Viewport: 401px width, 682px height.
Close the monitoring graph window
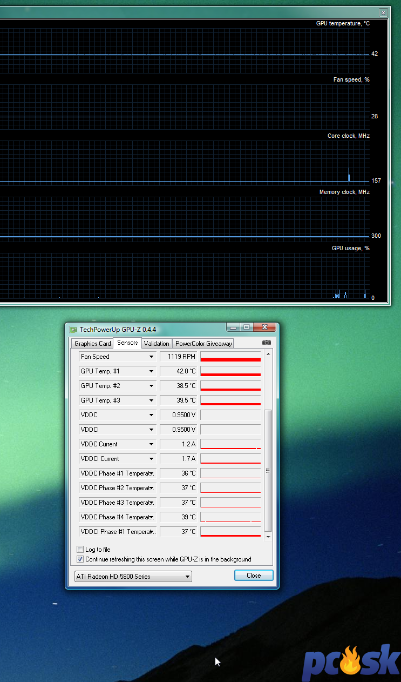pos(383,12)
